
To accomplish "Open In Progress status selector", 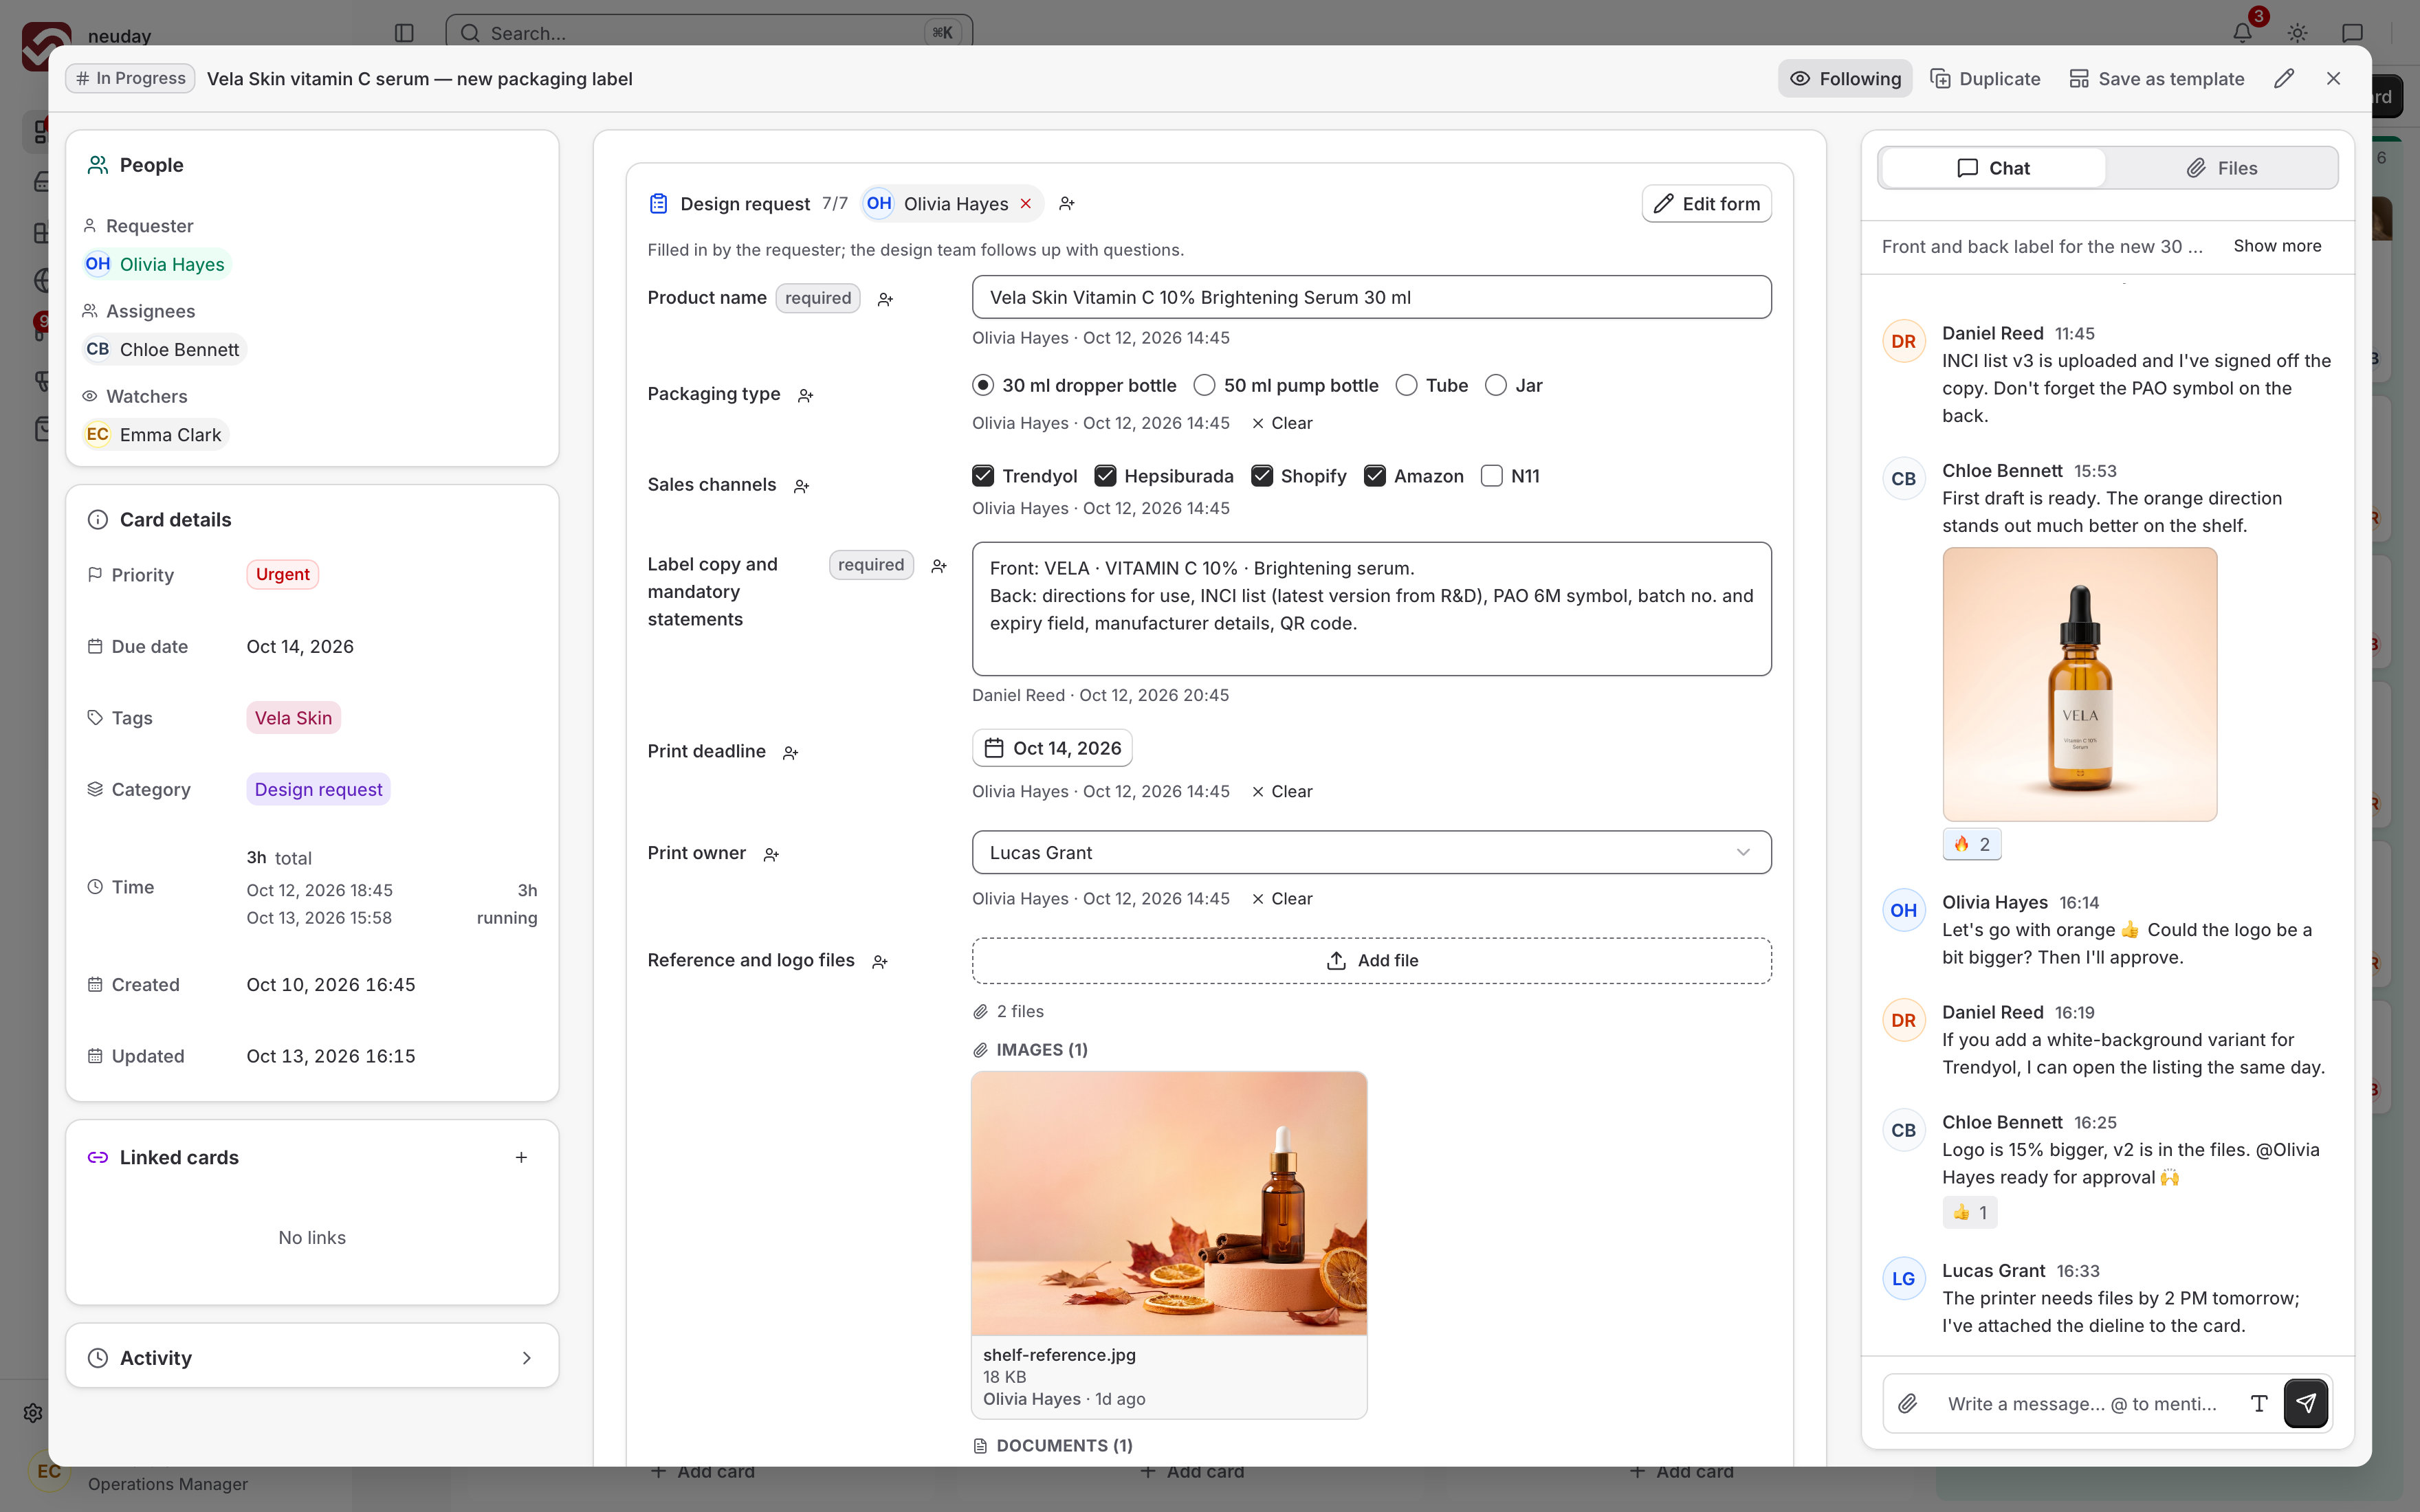I will pos(130,78).
